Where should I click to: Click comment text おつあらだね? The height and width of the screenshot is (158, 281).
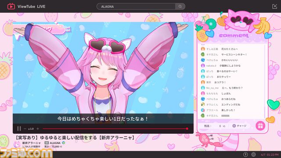pyautogui.click(x=228, y=99)
